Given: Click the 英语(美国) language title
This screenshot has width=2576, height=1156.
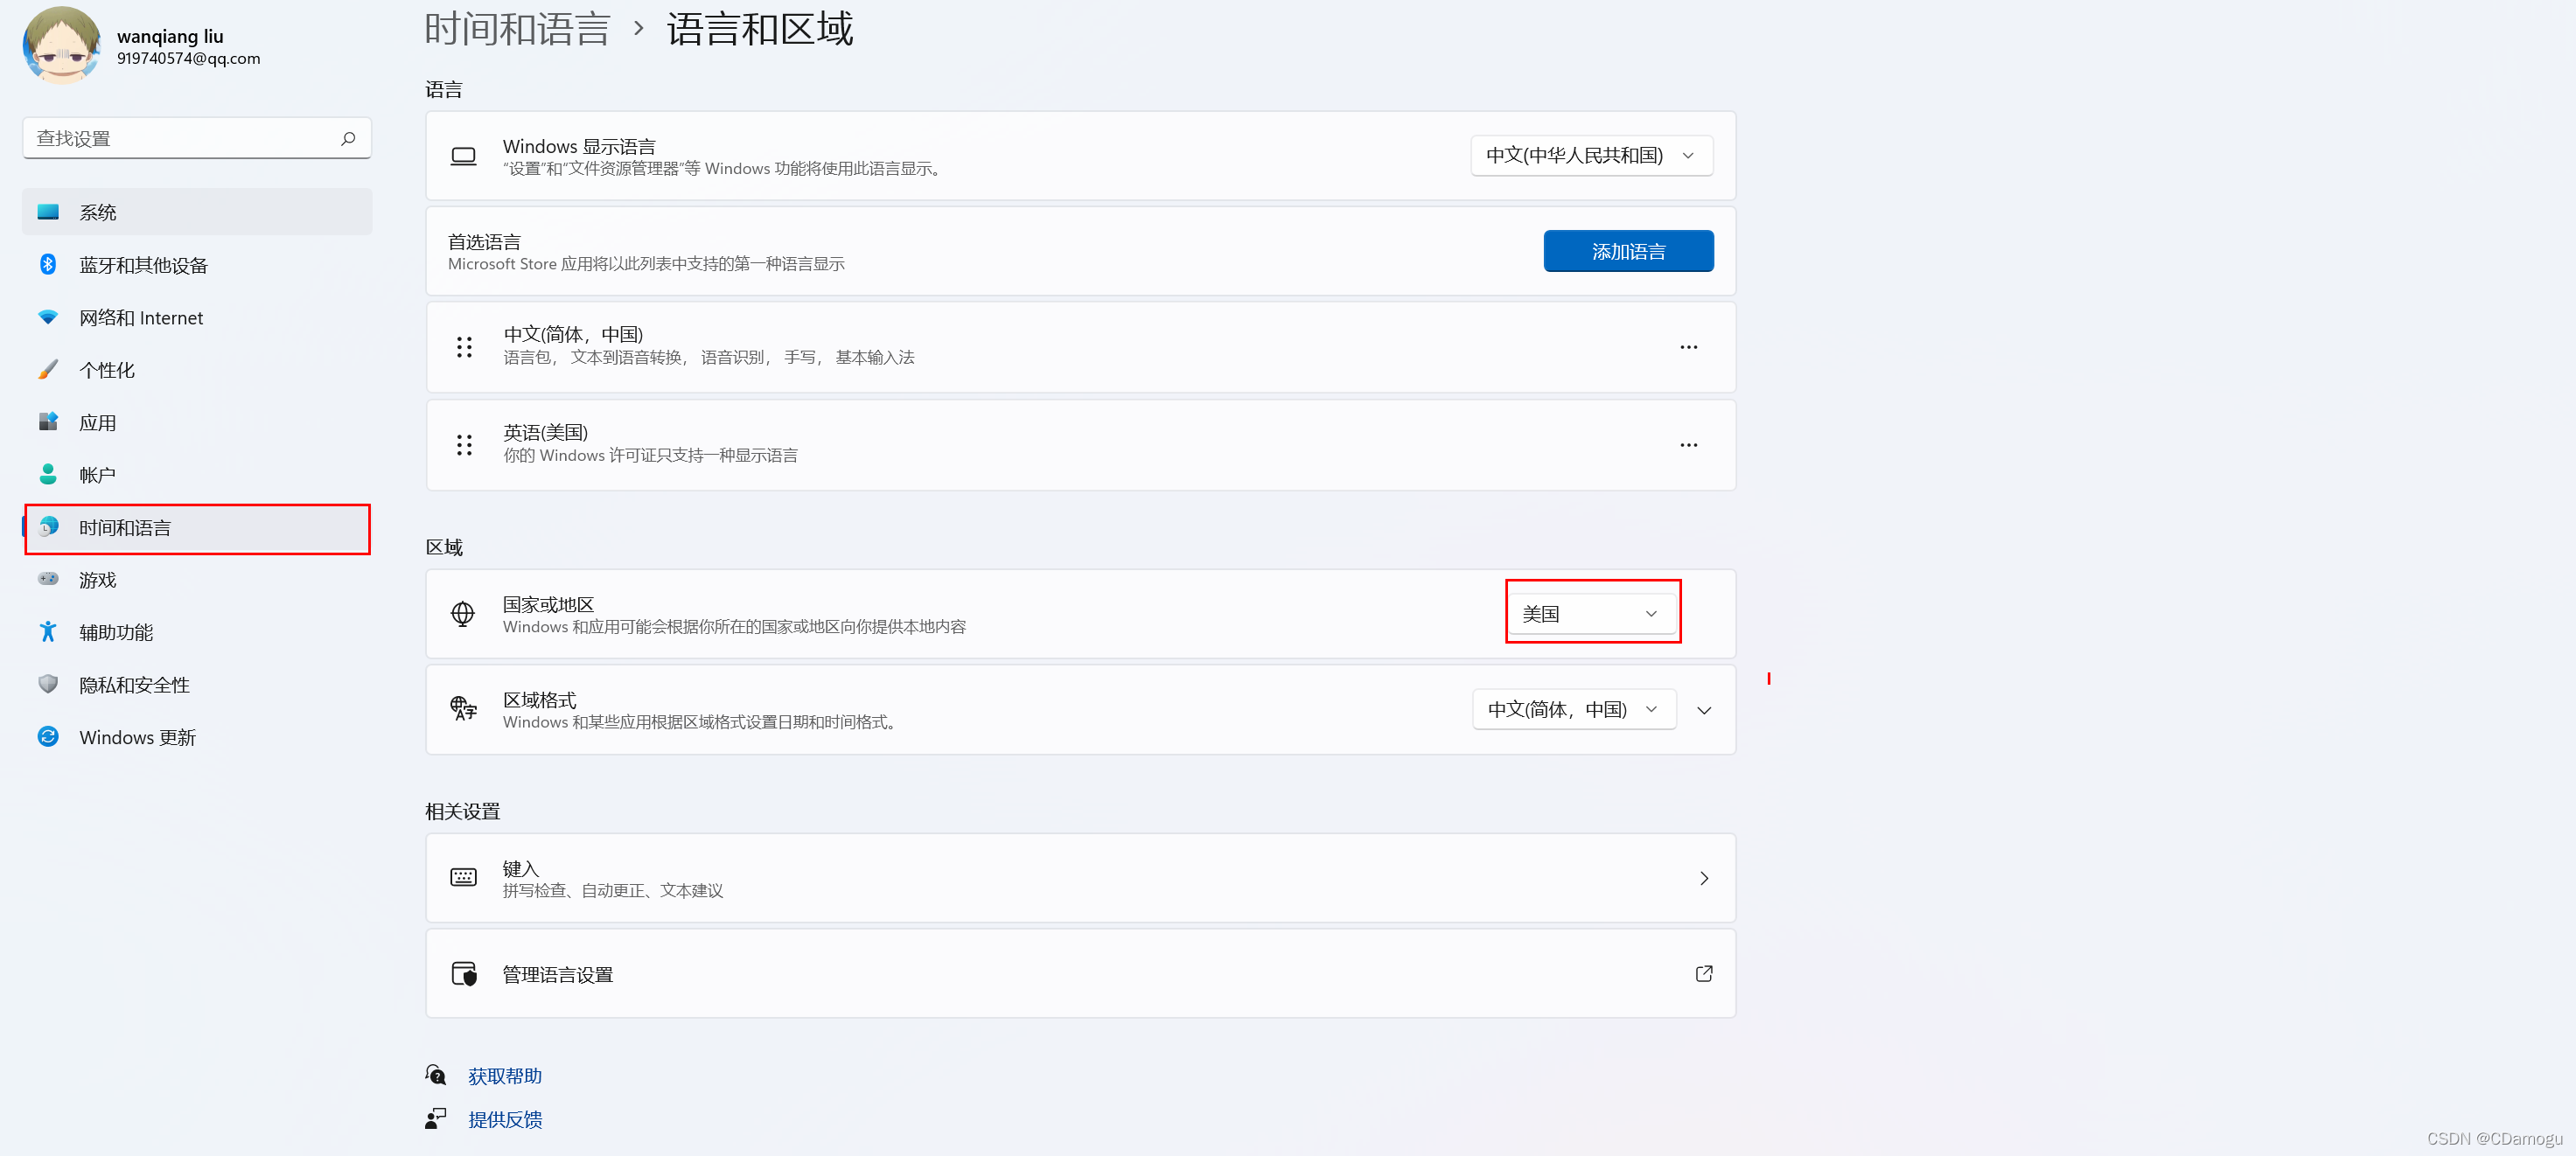Looking at the screenshot, I should pyautogui.click(x=545, y=432).
